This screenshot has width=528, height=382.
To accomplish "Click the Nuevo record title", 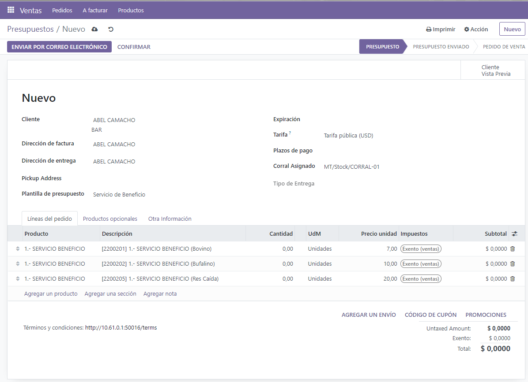I will (39, 98).
